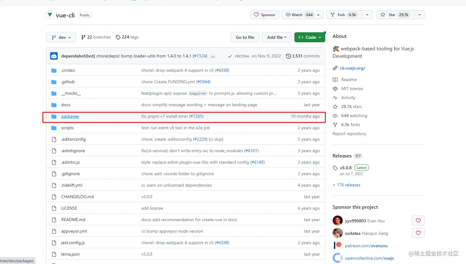Click the scripts folder icon

click(54, 128)
